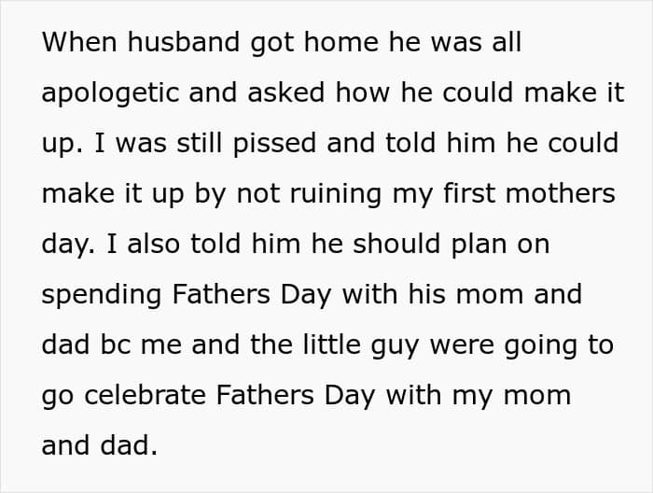Click the word "first" before mothers

click(469, 193)
